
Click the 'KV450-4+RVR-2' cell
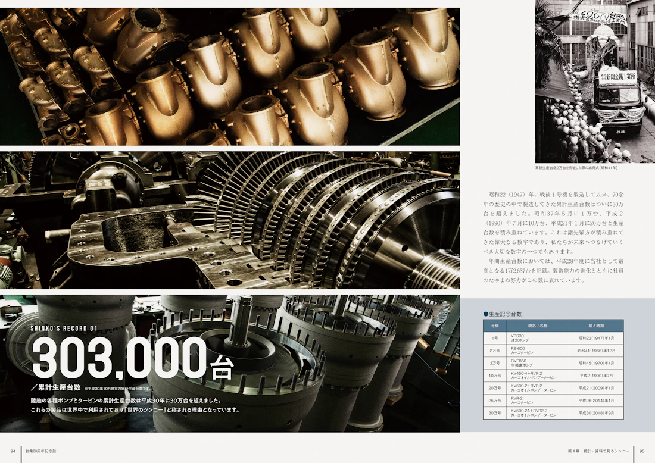click(538, 376)
